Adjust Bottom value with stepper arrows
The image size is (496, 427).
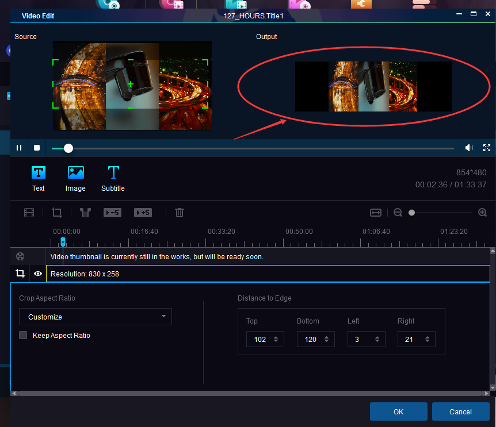326,339
